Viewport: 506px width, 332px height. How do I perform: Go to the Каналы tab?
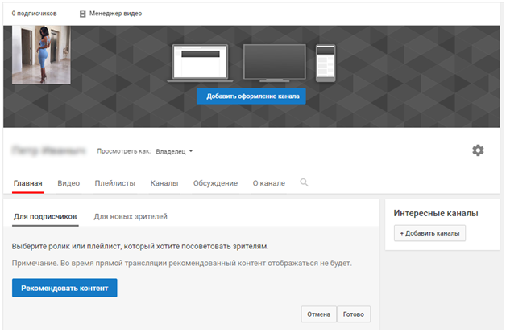[164, 183]
